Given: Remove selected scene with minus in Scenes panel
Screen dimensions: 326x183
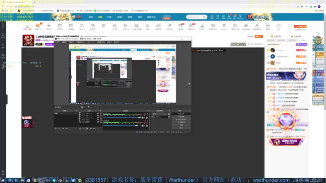Looking at the screenshot, I should 59,129.
